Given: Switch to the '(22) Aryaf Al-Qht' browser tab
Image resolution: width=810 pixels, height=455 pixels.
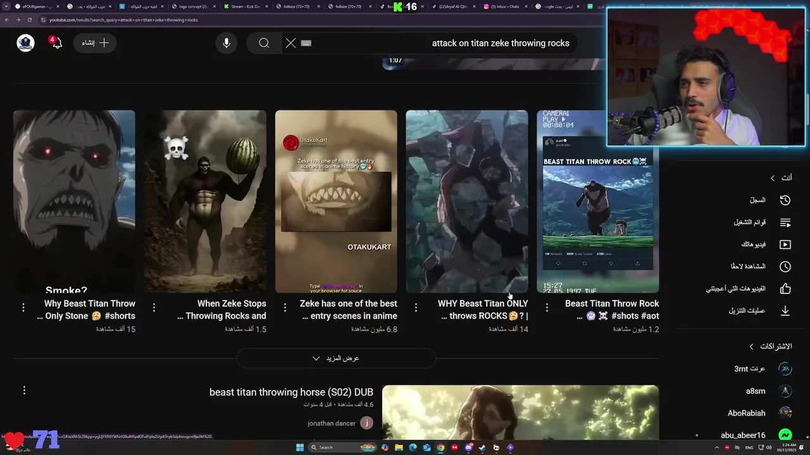Looking at the screenshot, I should (x=453, y=6).
